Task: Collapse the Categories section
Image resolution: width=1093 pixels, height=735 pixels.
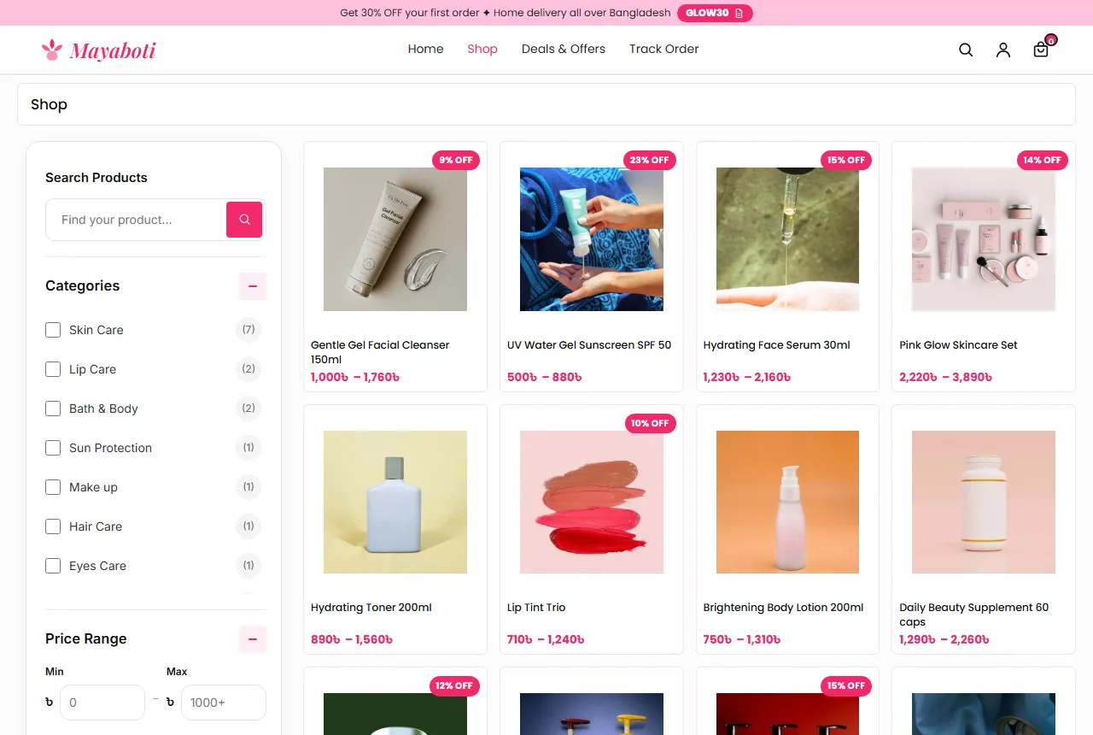Action: [253, 285]
